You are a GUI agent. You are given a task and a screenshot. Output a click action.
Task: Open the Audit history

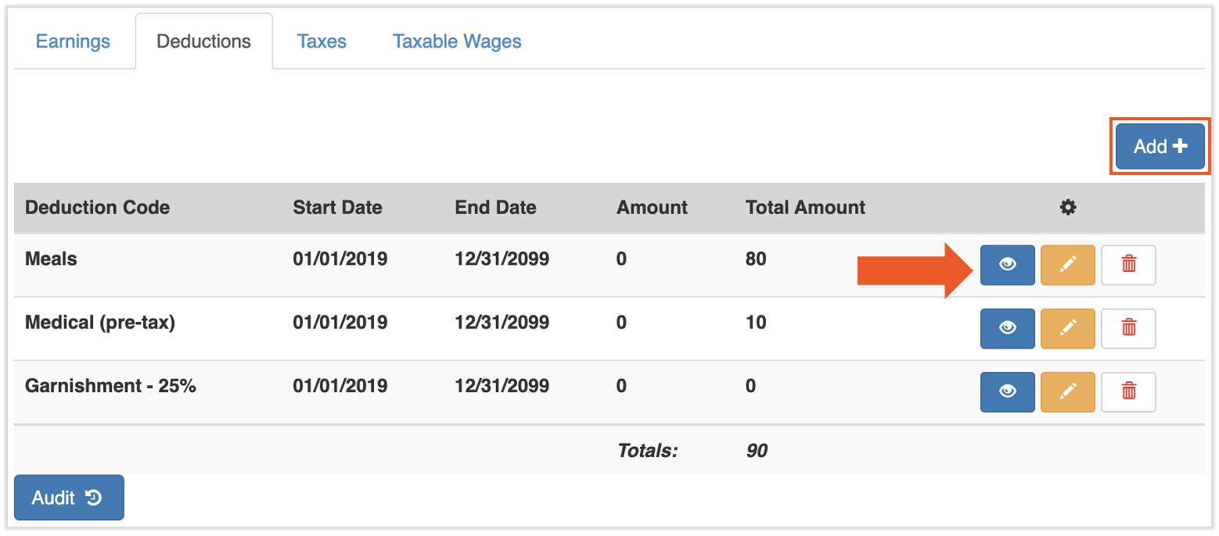point(69,497)
